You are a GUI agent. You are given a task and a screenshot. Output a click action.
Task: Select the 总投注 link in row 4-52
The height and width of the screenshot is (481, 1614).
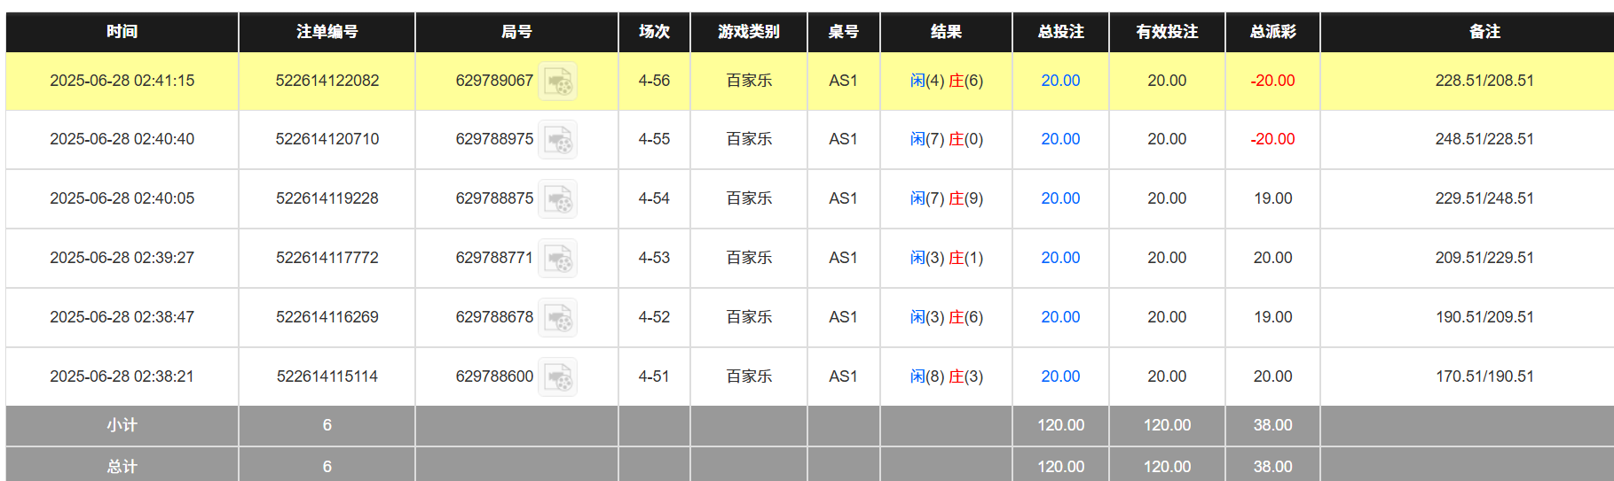[1060, 317]
